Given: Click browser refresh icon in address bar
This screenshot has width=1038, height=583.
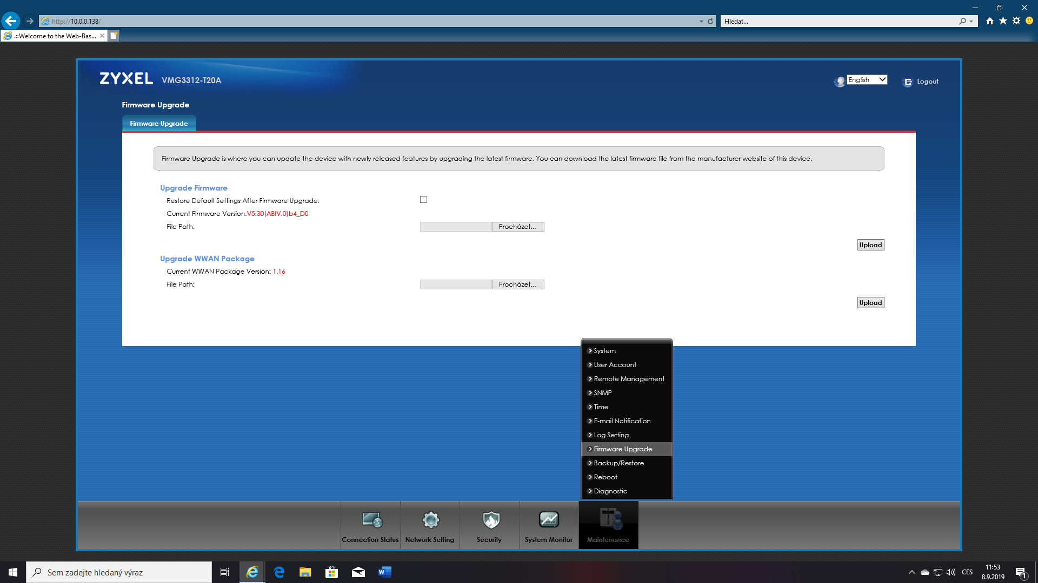Looking at the screenshot, I should click(x=710, y=22).
